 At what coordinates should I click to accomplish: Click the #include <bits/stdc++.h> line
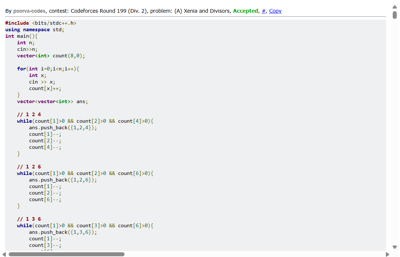(x=41, y=23)
